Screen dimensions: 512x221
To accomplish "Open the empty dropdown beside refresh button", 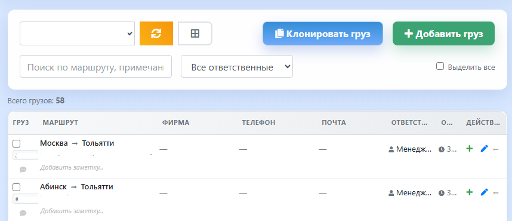I will click(77, 33).
